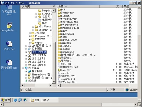Click the KV-Back.vir folder icon
Image resolution: width=142 pixels, height=107 pixels.
click(59, 19)
